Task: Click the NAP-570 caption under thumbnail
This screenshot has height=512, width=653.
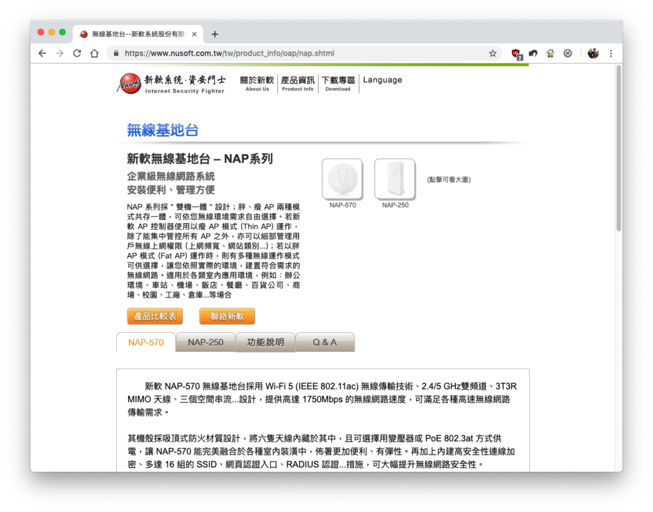Action: click(342, 205)
